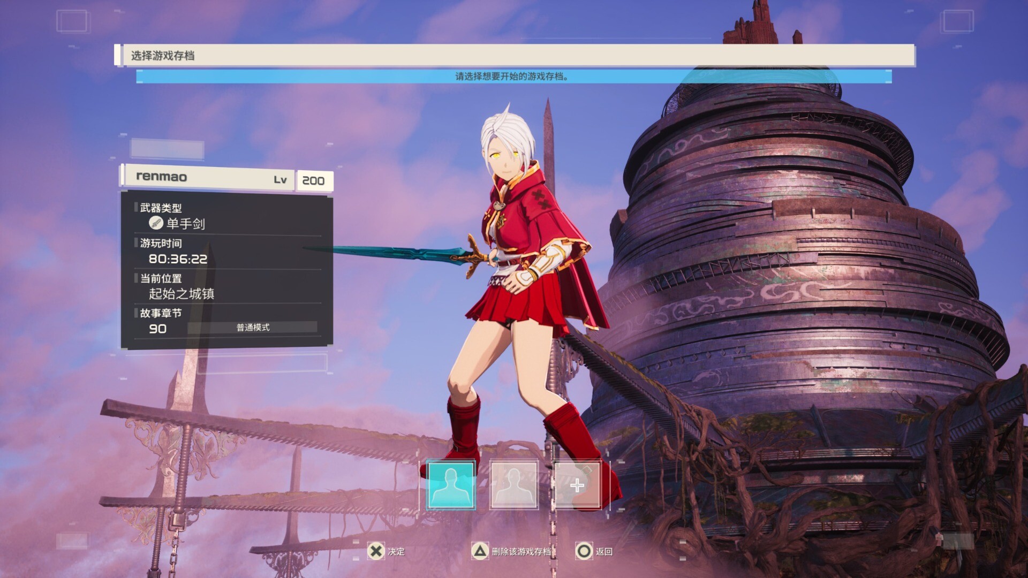The width and height of the screenshot is (1028, 578).
Task: Click the Lv label
Action: (280, 180)
